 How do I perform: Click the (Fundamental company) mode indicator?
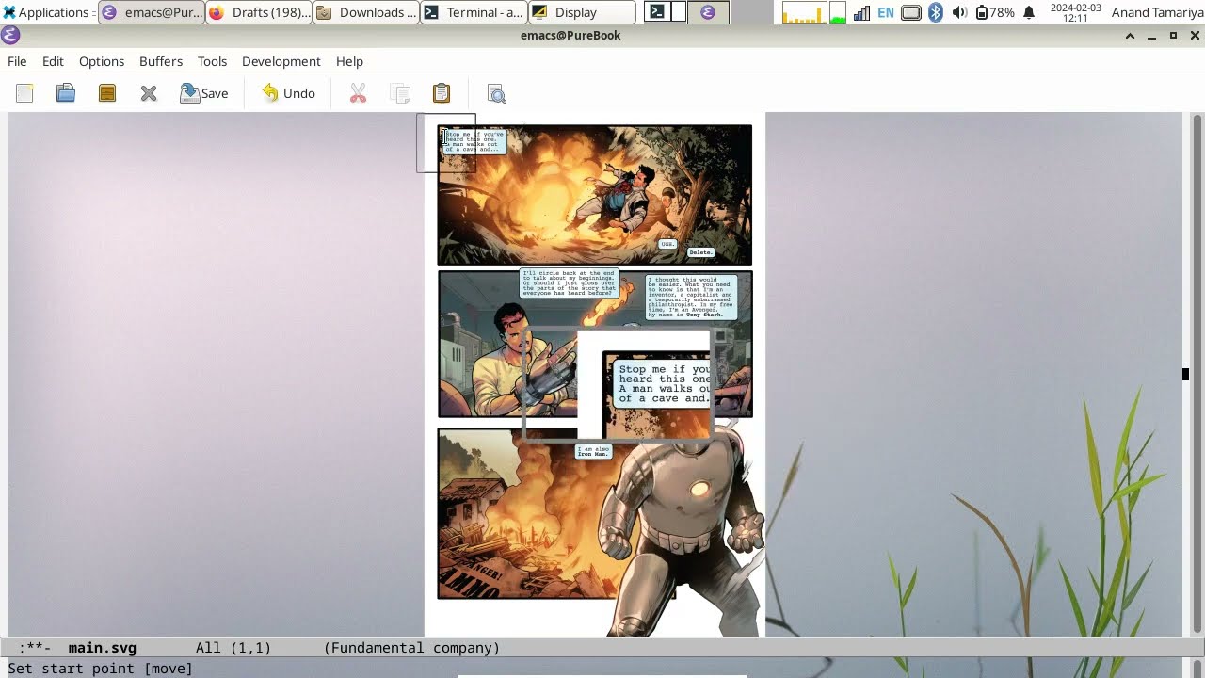[x=411, y=648]
